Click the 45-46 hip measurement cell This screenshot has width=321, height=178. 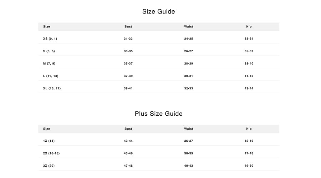249,141
